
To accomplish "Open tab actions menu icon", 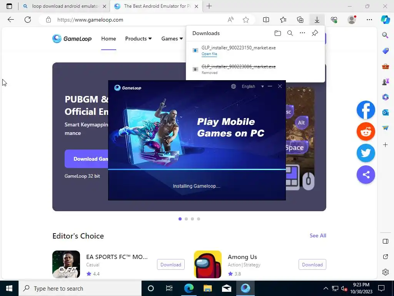I will pos(9,6).
